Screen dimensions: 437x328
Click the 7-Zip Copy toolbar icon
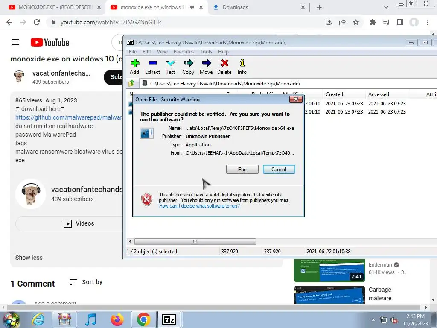click(x=188, y=67)
